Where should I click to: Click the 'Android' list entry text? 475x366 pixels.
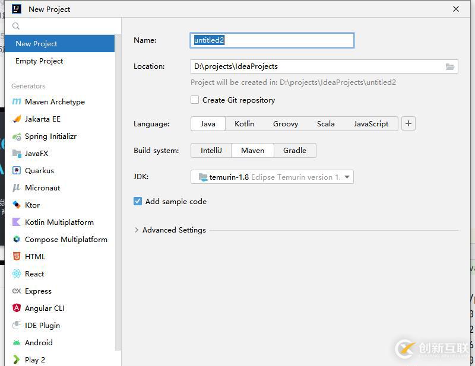pyautogui.click(x=39, y=343)
